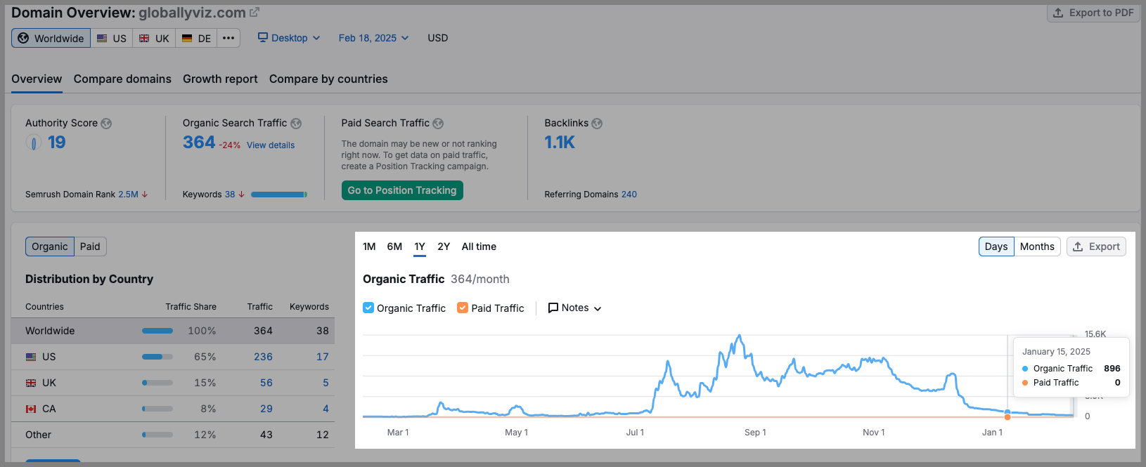This screenshot has height=467, width=1146.
Task: Click UK keywords value 5
Action: 326,383
